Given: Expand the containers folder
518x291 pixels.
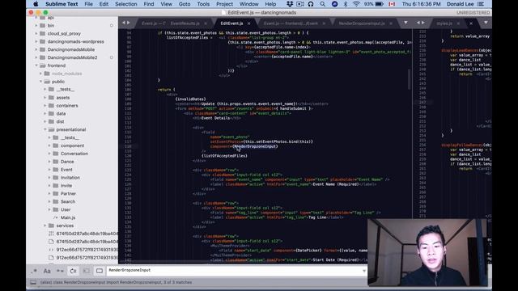Looking at the screenshot, I should [x=45, y=106].
